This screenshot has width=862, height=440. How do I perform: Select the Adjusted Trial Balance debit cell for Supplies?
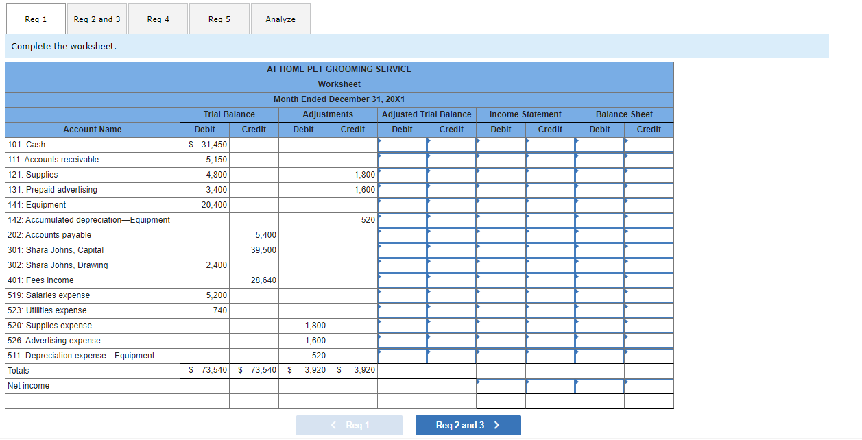tap(402, 174)
